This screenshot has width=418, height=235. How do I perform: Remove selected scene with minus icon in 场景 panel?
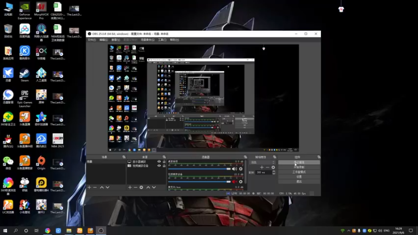point(95,187)
